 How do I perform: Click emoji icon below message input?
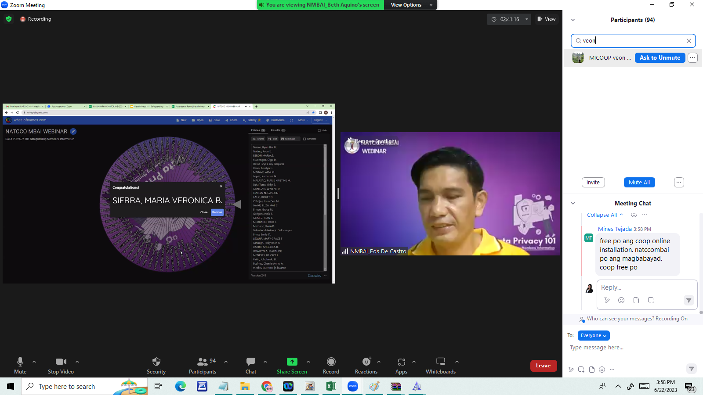[602, 370]
